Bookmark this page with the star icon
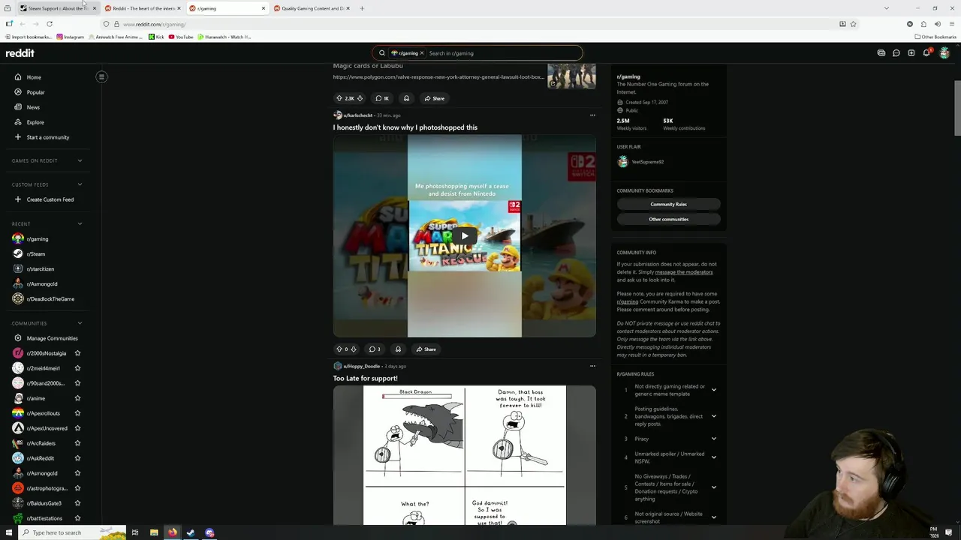 (853, 24)
